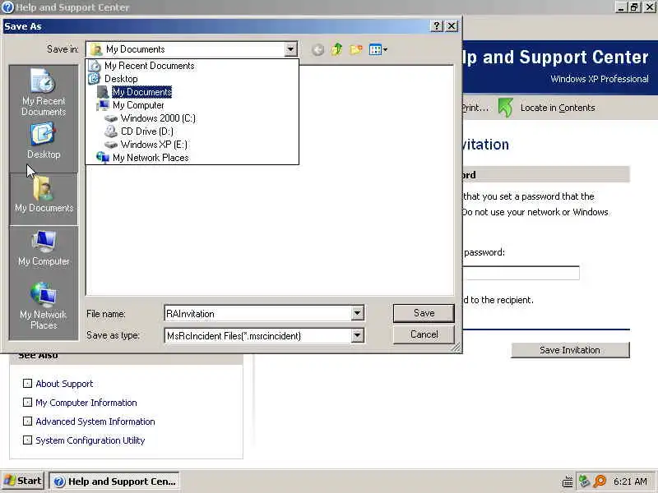Open System Configuration Utility link

coord(90,440)
